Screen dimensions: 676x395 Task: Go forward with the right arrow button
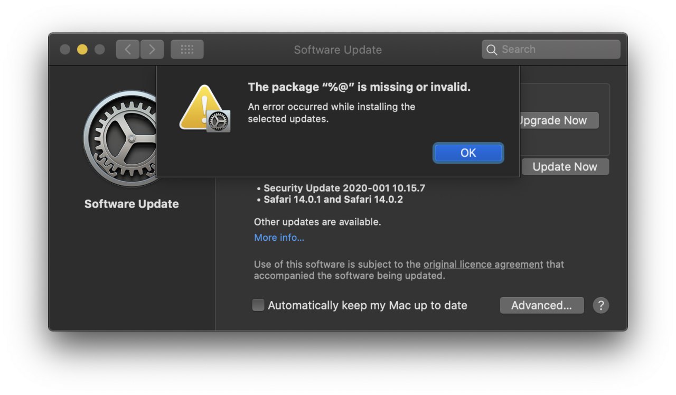pos(152,50)
